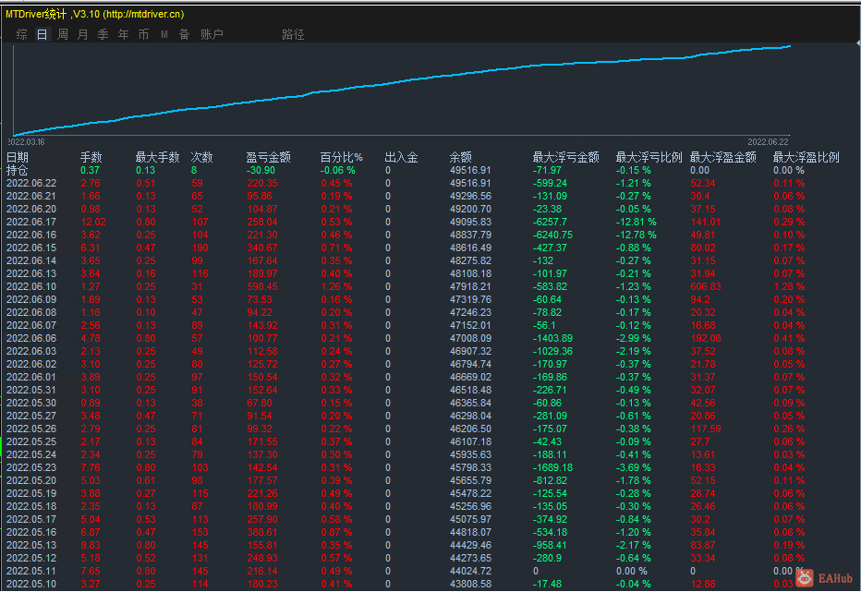This screenshot has width=861, height=592.
Task: Click the 出入金 column header
Action: [401, 158]
